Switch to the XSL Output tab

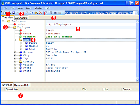(21, 18)
